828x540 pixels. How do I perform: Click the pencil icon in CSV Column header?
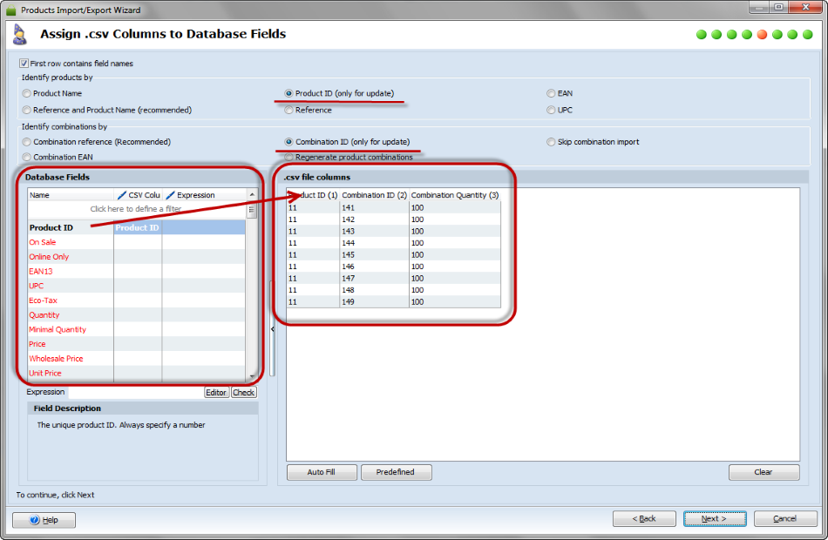point(122,195)
